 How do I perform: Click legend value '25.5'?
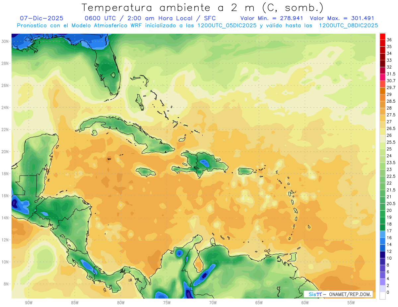pos(391,142)
